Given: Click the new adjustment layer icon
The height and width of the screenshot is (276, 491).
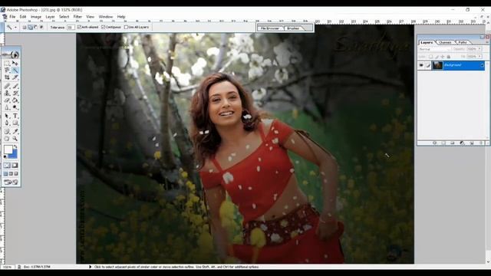Looking at the screenshot, I should [462, 143].
